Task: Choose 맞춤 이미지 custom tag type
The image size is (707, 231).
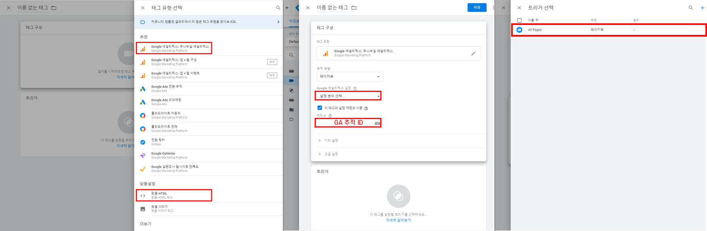Action: 209,209
